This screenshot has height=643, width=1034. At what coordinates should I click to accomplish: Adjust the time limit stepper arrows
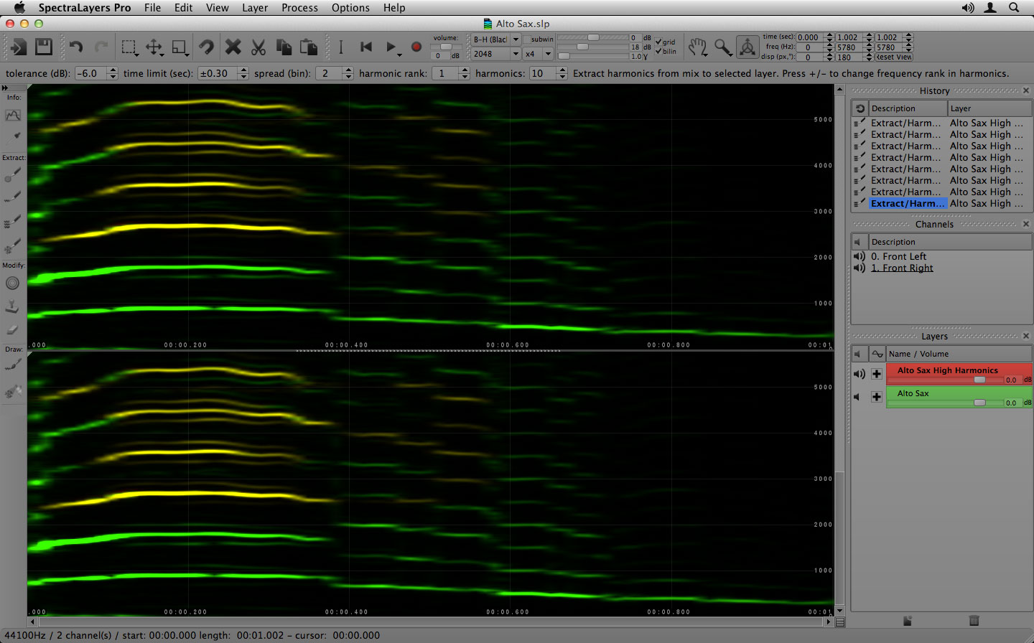coord(243,73)
